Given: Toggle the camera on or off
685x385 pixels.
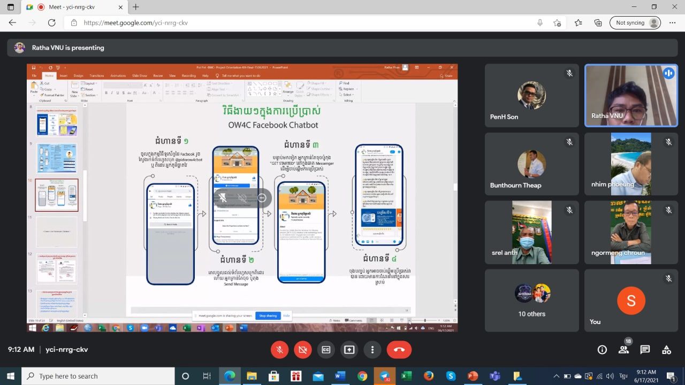Looking at the screenshot, I should point(302,350).
